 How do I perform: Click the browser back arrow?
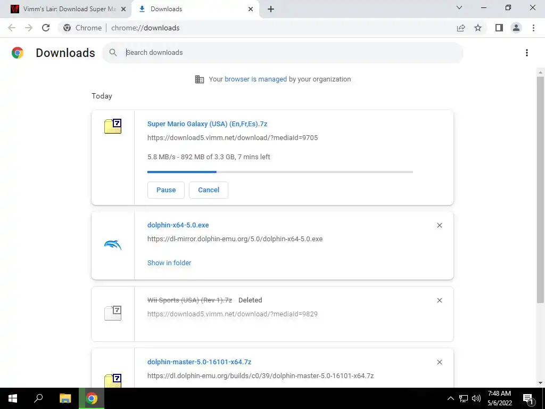12,28
